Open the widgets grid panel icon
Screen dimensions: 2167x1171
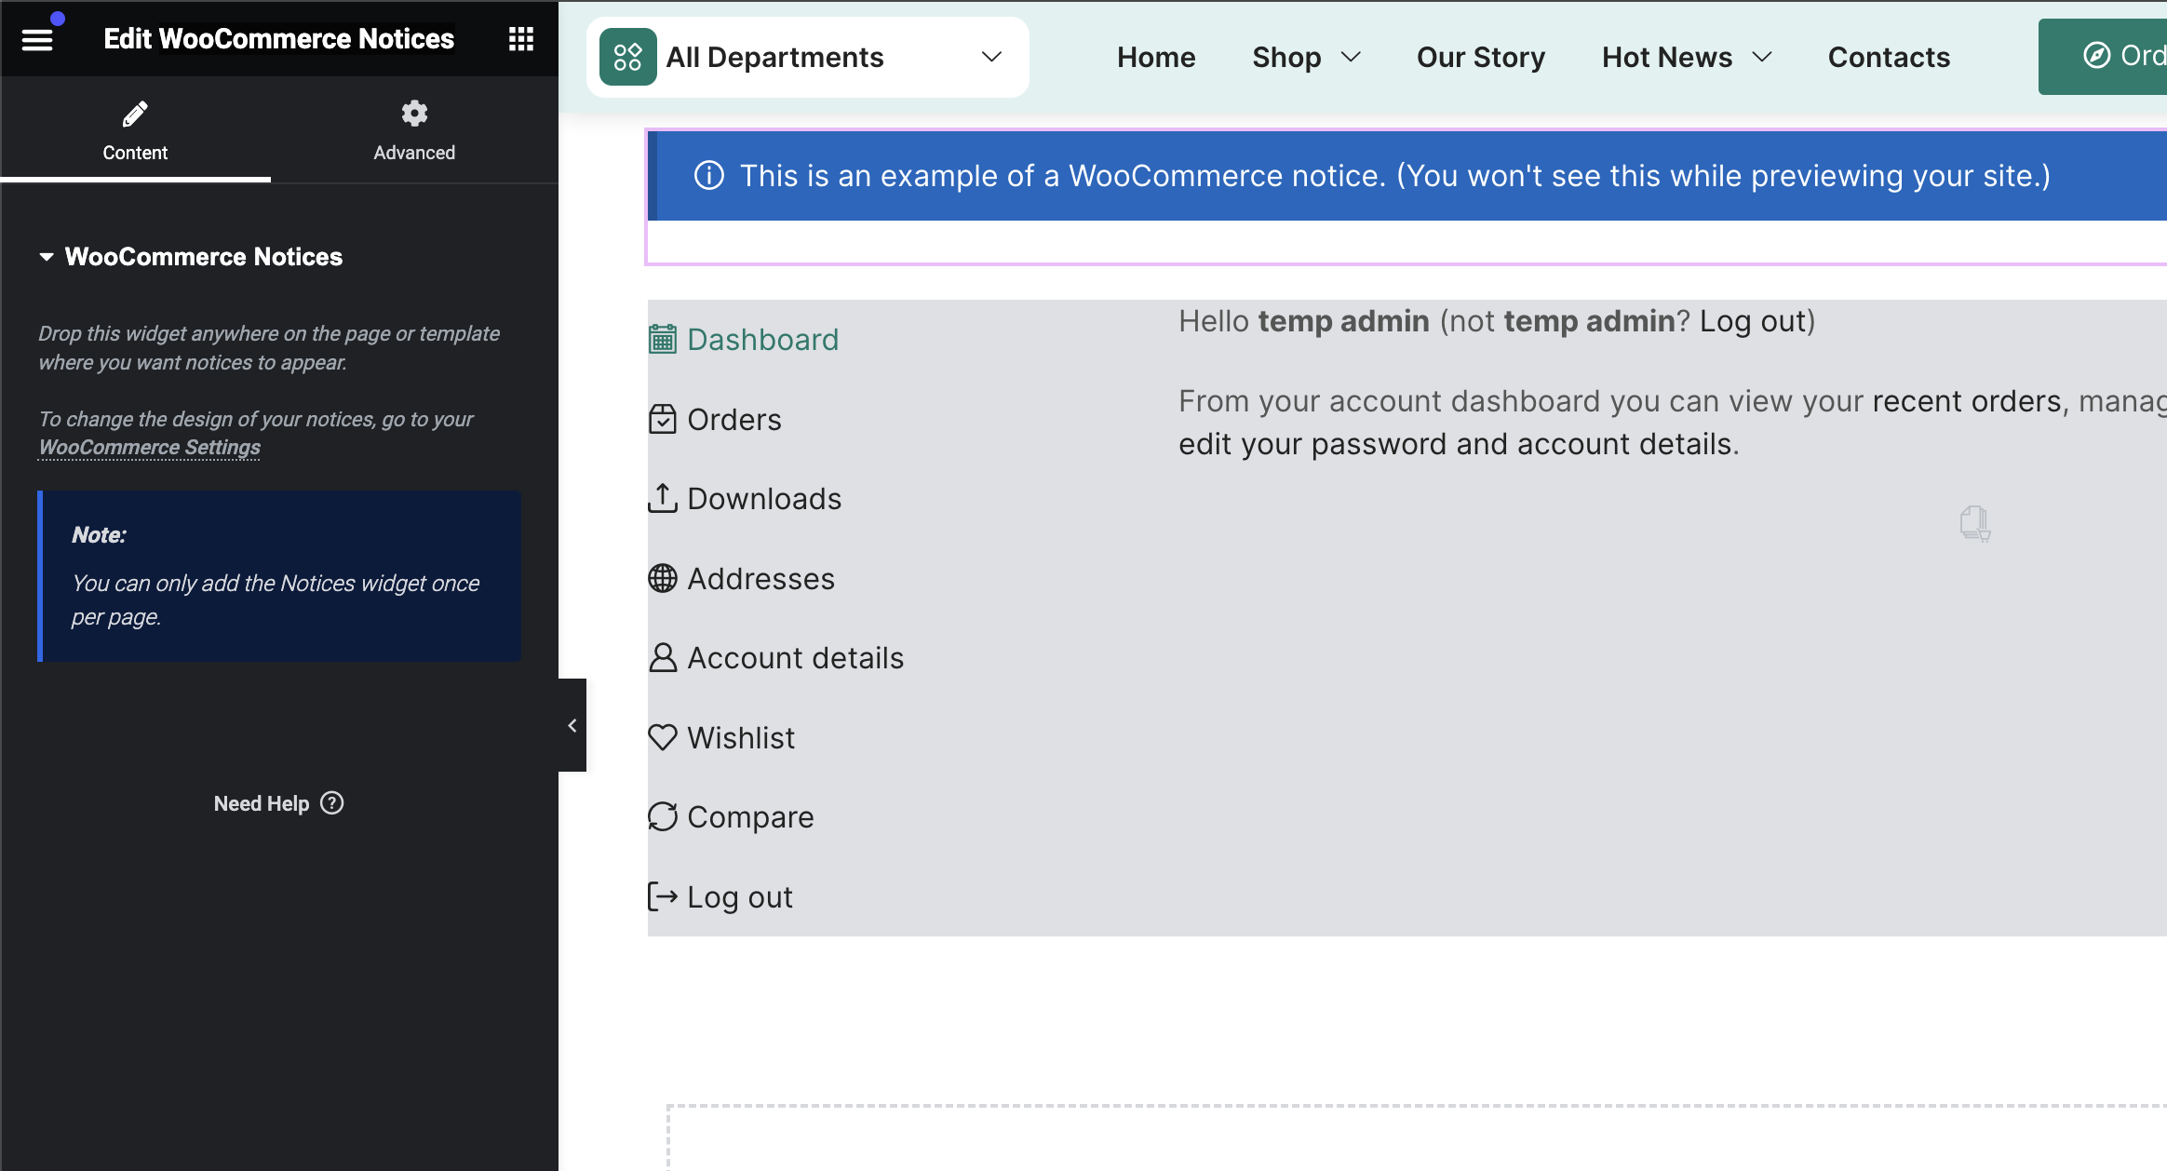click(x=520, y=39)
